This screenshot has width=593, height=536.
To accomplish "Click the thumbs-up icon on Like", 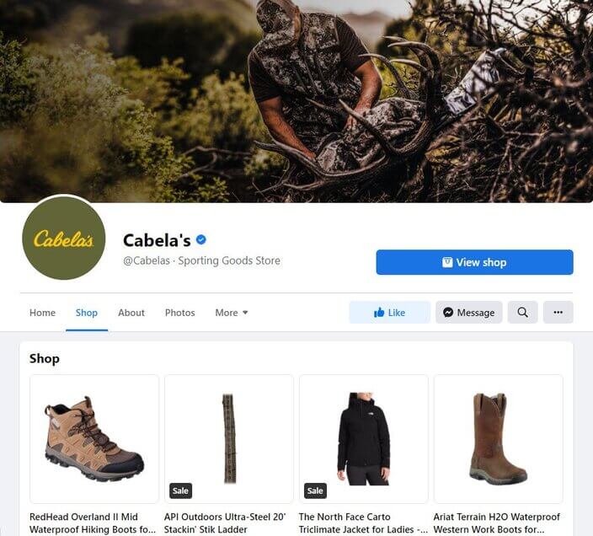I will coord(379,313).
